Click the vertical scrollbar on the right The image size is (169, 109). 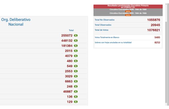point(167,51)
